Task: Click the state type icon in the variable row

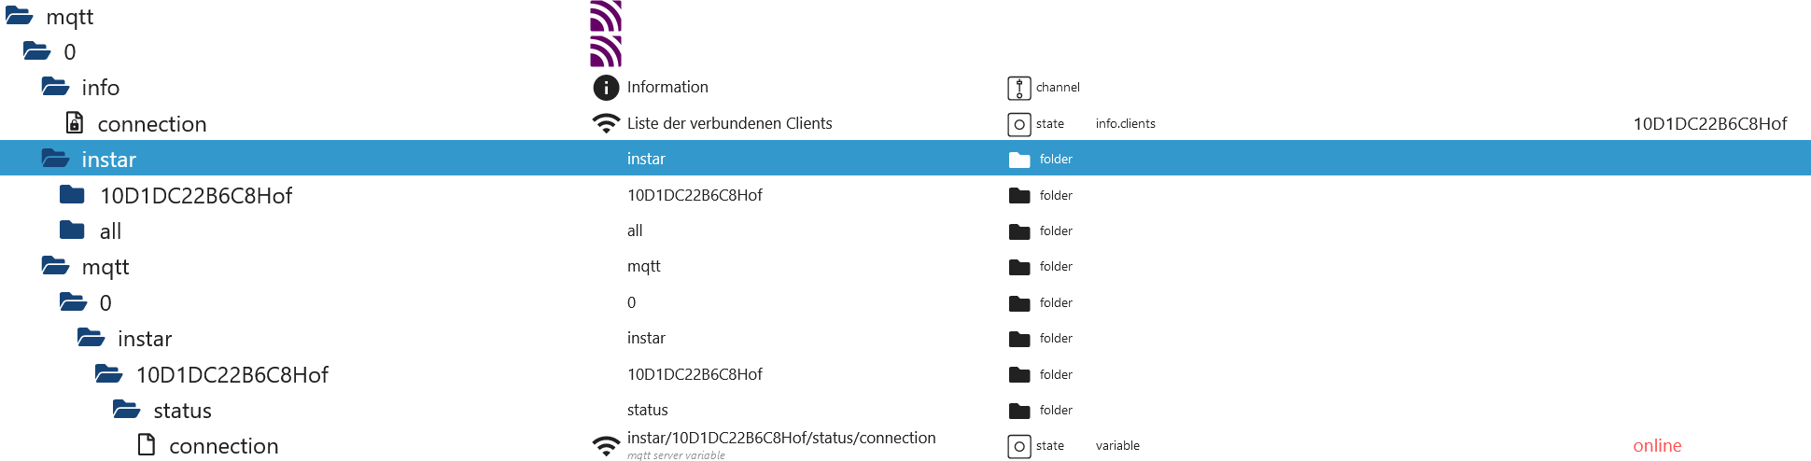Action: (x=1019, y=446)
